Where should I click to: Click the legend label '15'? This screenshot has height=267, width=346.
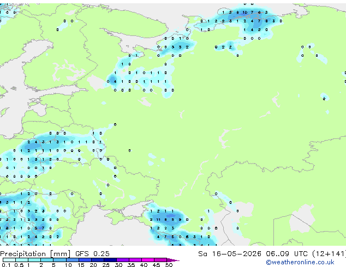click(x=81, y=265)
